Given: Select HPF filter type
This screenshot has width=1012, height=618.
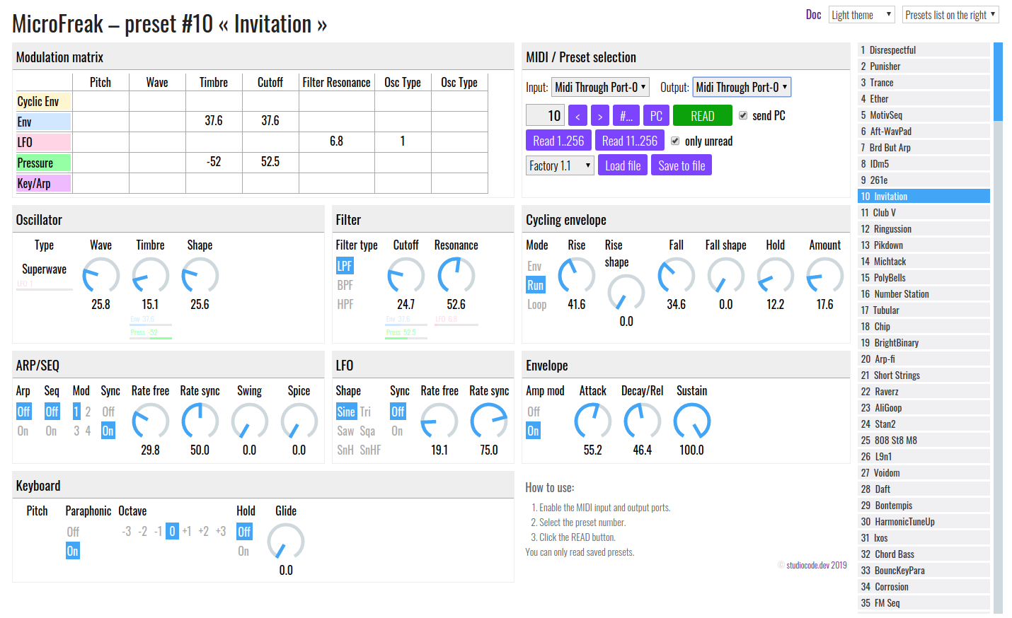Looking at the screenshot, I should [345, 304].
